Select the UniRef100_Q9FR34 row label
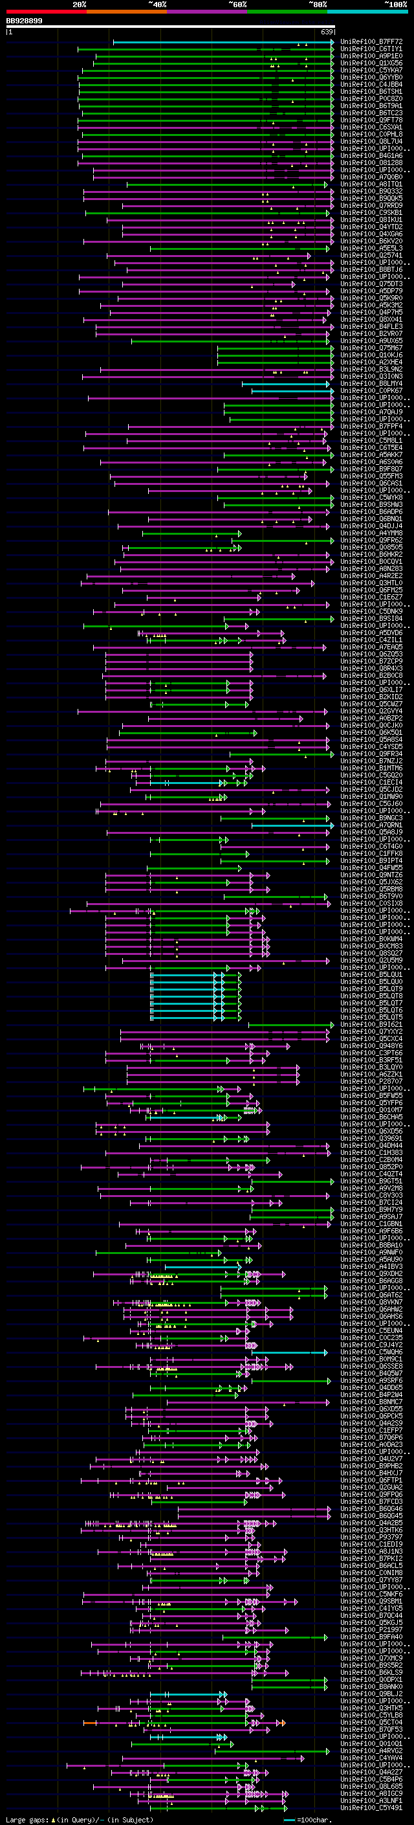This screenshot has width=414, height=1825. pyautogui.click(x=371, y=754)
